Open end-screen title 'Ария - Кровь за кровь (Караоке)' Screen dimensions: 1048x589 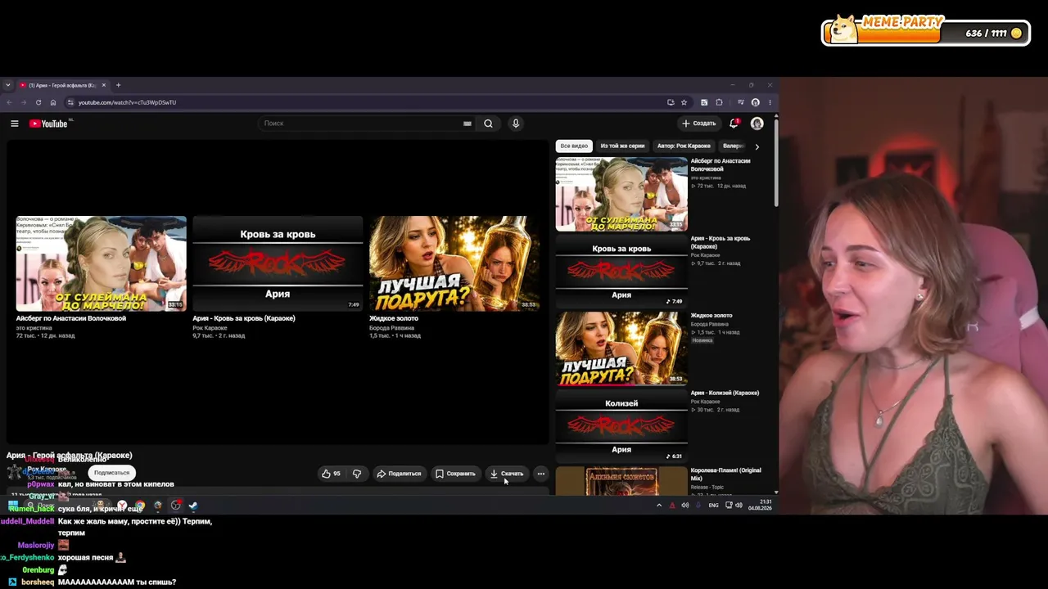(x=244, y=318)
